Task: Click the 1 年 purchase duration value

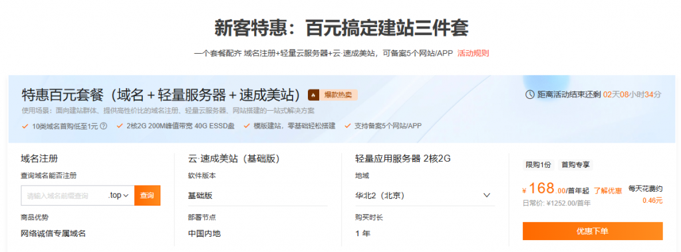Action: 362,233
